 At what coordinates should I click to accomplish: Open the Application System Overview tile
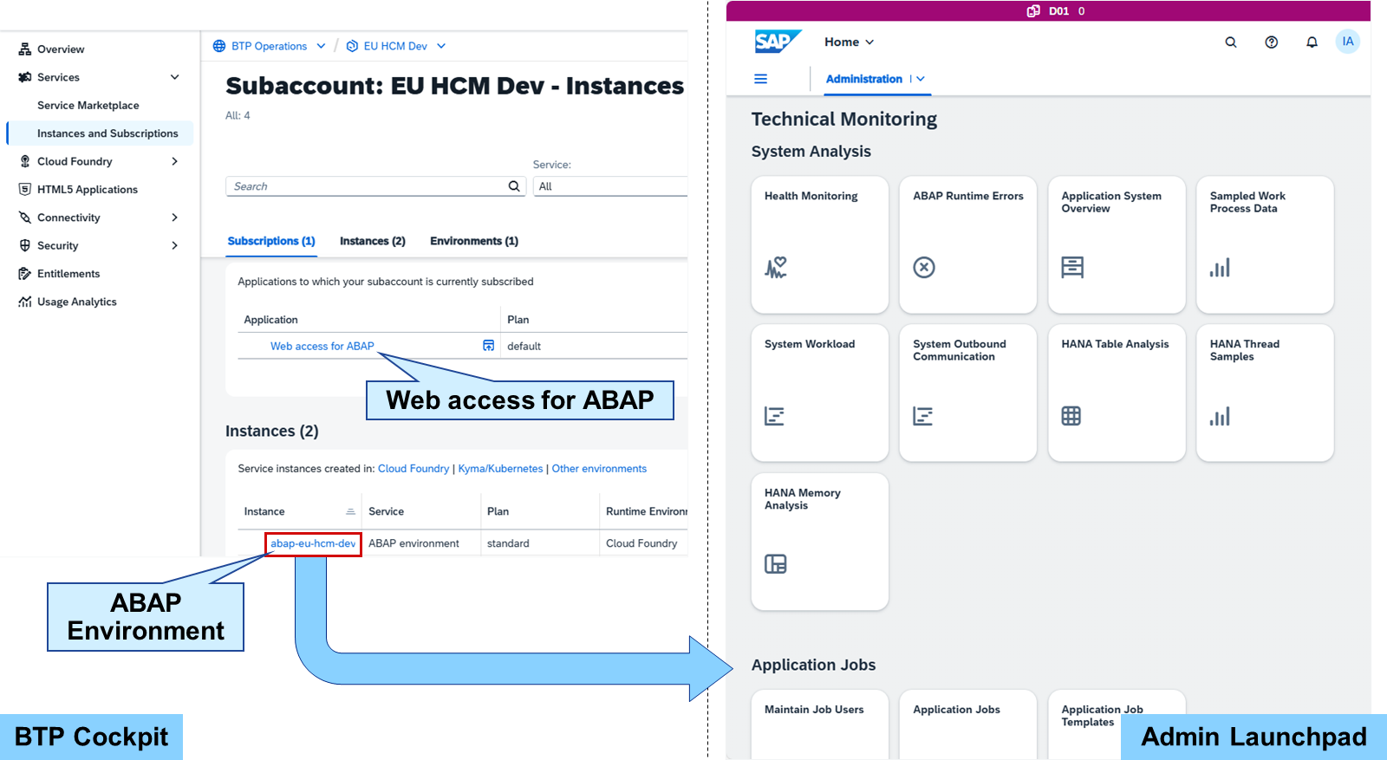(1117, 244)
